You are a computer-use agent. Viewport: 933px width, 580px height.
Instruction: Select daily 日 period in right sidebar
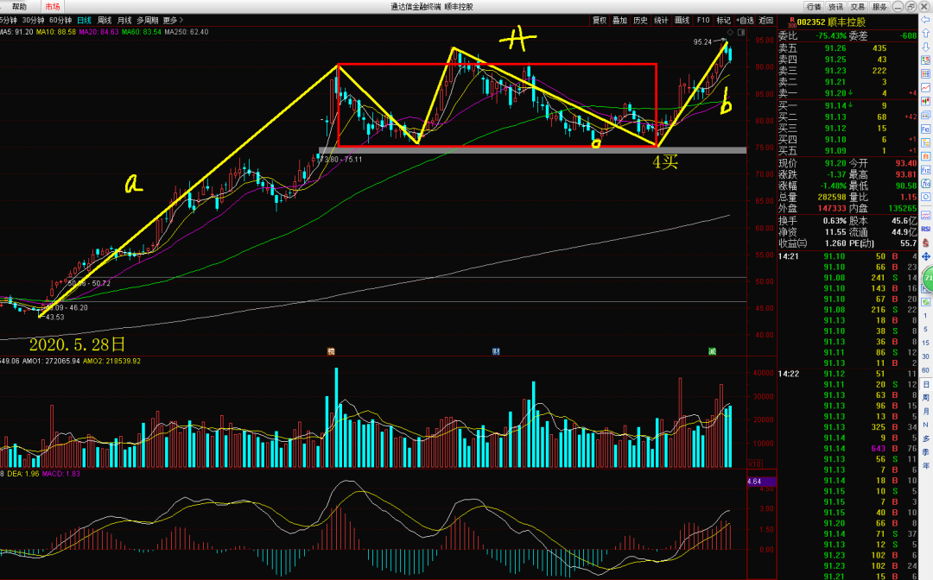[x=926, y=384]
